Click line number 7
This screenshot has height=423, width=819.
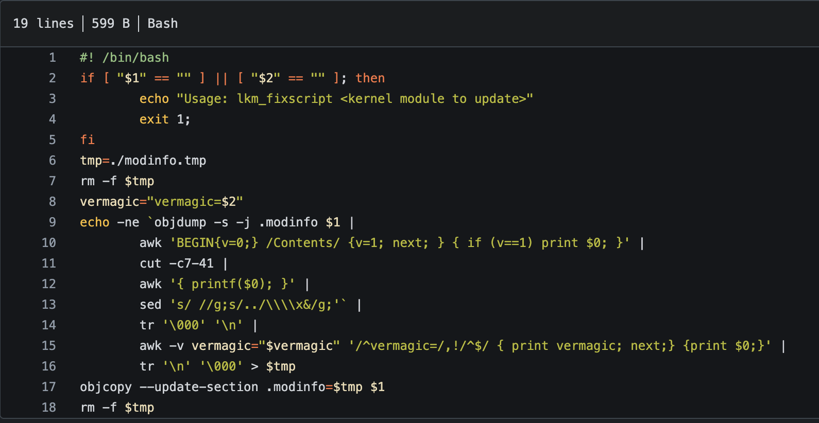coord(53,181)
